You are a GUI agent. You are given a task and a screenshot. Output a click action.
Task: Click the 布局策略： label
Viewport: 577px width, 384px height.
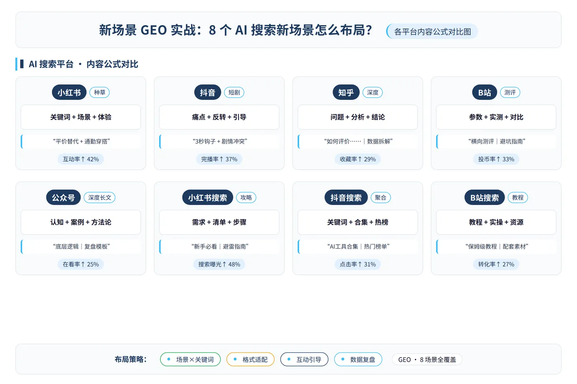click(131, 359)
